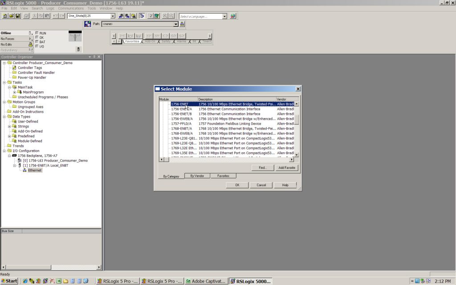Click the New file toolbar icon

pyautogui.click(x=5, y=16)
